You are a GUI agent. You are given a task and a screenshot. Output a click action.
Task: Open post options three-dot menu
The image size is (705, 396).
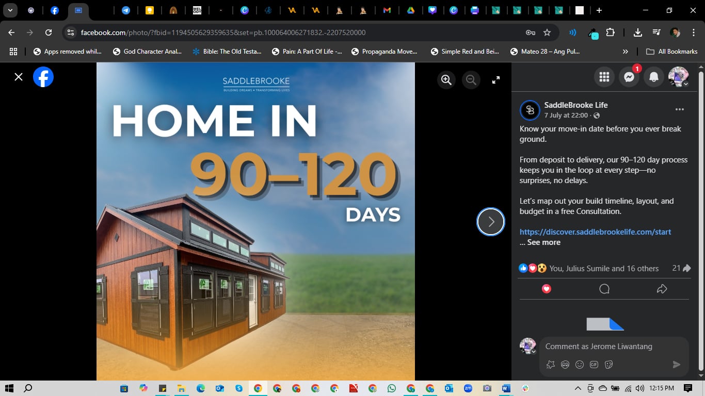coord(680,109)
